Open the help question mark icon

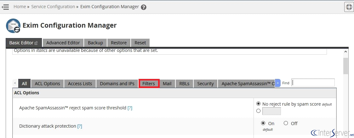coord(144,7)
